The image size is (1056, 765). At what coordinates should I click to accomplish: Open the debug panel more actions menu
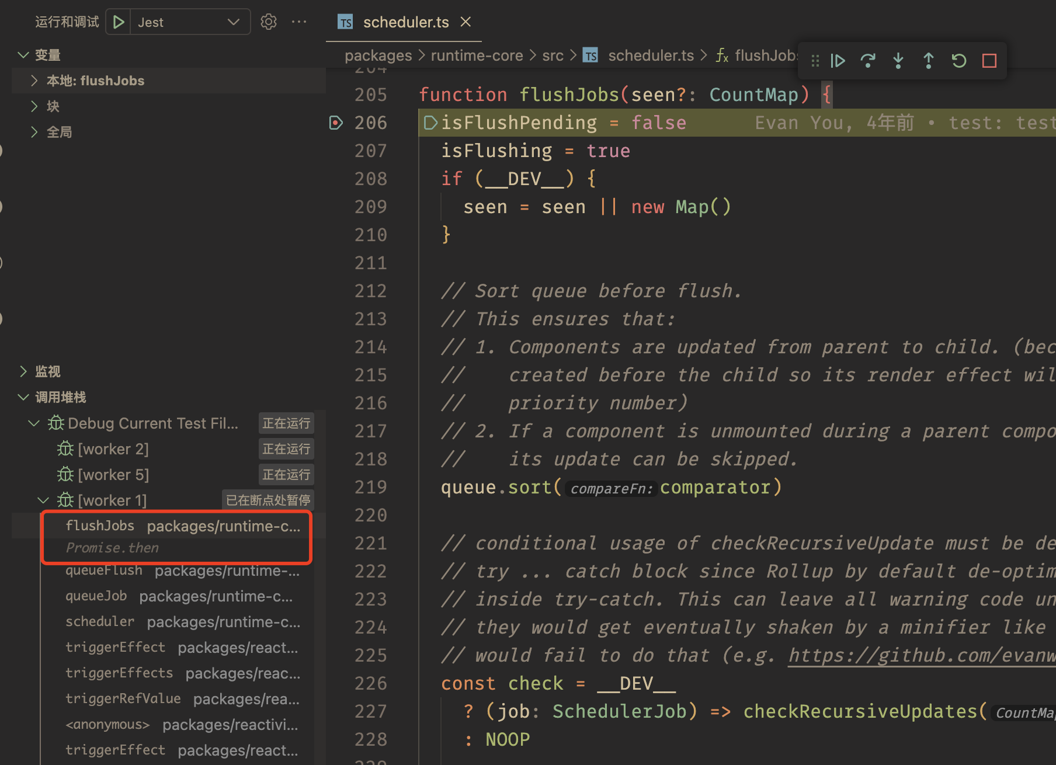point(299,22)
